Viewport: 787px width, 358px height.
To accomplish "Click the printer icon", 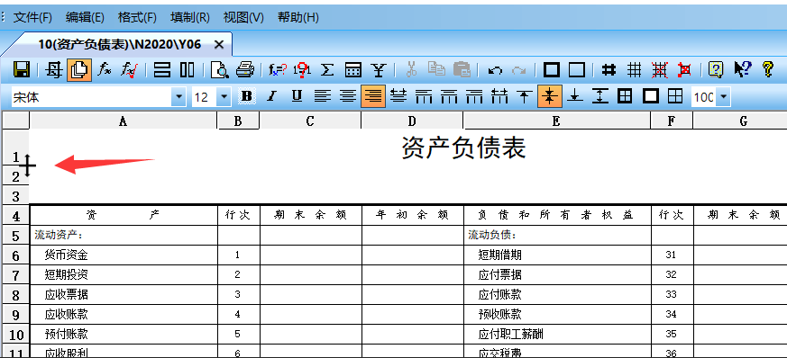I will point(245,70).
